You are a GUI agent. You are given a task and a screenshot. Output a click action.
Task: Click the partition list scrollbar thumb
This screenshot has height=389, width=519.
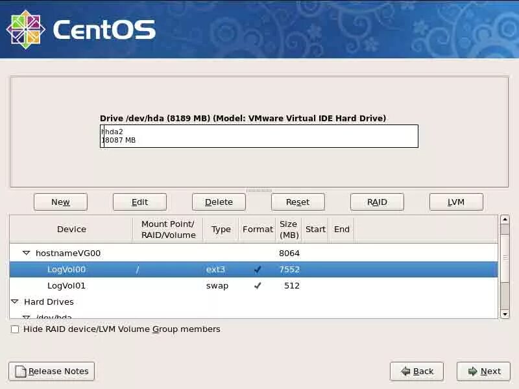click(505, 257)
